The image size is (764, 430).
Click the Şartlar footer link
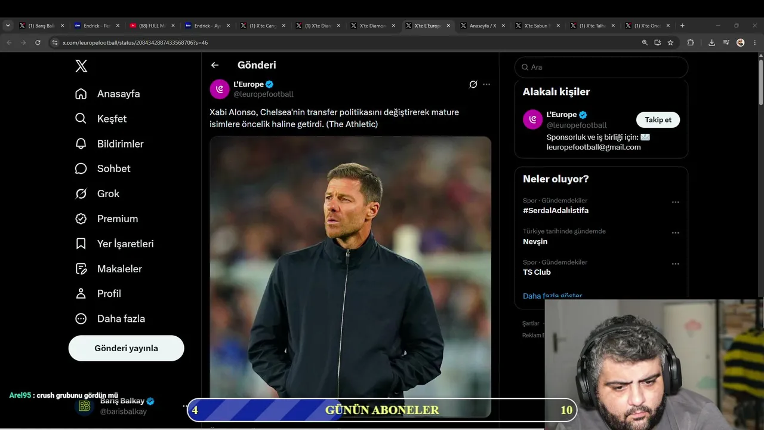531,323
